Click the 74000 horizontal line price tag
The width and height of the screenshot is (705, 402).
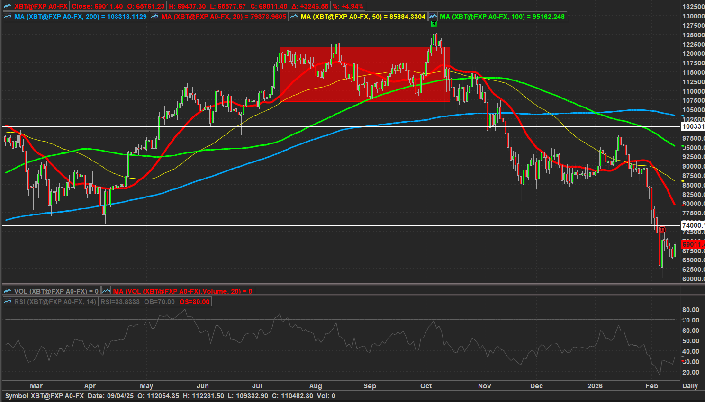point(693,225)
